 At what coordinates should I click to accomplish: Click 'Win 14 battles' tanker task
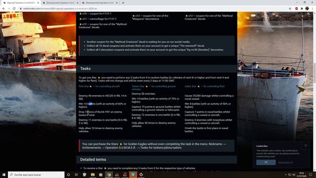tap(156, 100)
